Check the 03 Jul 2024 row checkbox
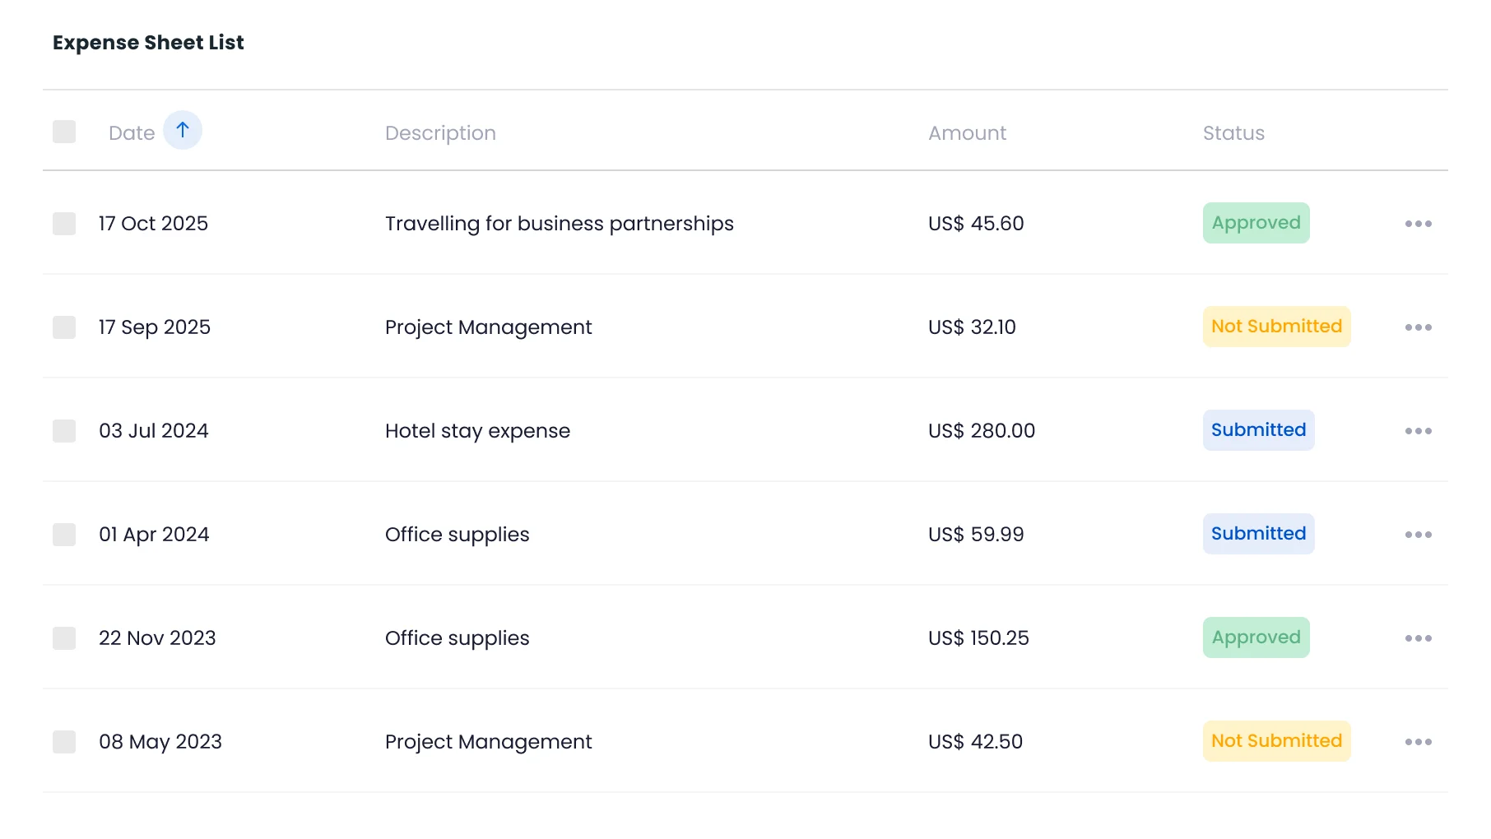Viewport: 1491px width, 839px height. click(64, 431)
